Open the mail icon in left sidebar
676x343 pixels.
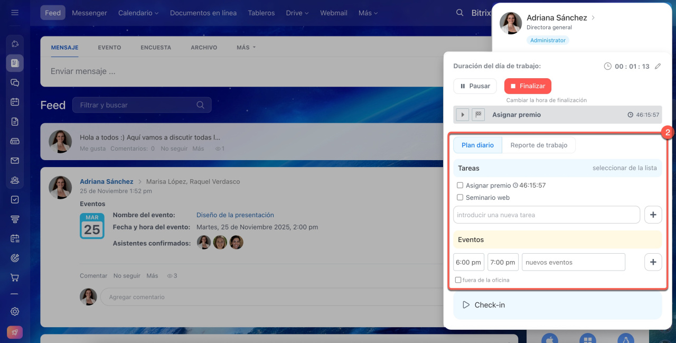[15, 161]
